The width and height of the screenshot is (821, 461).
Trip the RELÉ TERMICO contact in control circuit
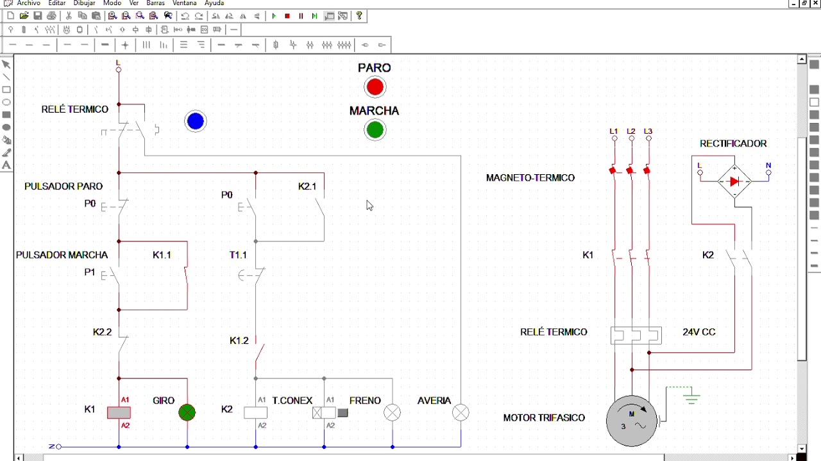tap(130, 130)
